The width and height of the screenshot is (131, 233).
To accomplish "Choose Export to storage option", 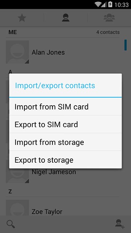I will [x=65, y=160].
